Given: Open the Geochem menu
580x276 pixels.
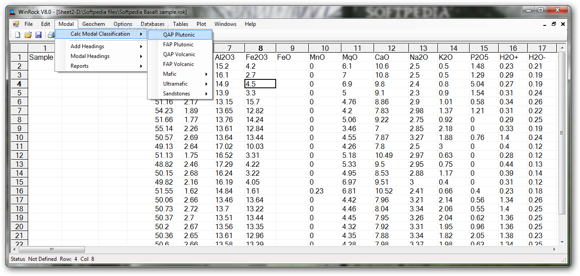Looking at the screenshot, I should point(94,24).
